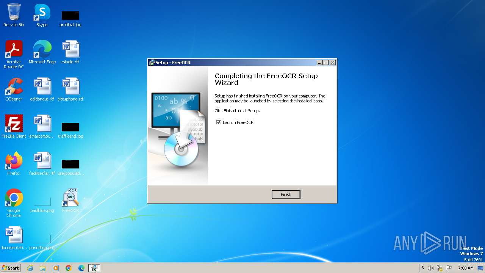
Task: Select the rsingle.rtf document
Action: (70, 53)
